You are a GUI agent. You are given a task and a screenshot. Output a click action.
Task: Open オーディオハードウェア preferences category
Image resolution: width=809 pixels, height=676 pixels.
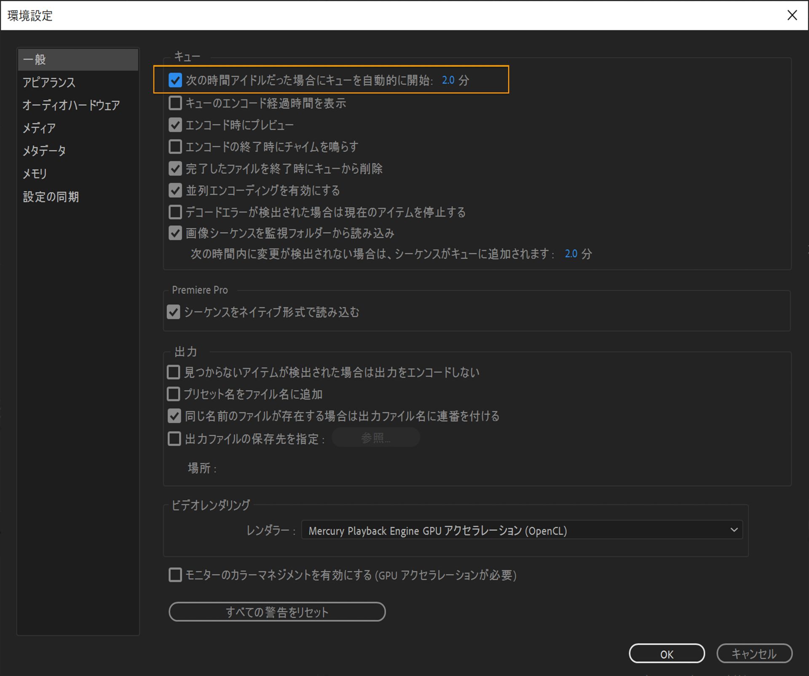pyautogui.click(x=71, y=105)
